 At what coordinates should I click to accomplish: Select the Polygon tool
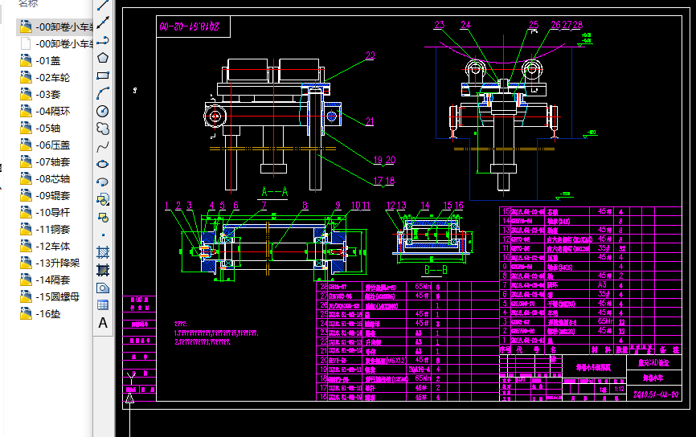(x=103, y=58)
